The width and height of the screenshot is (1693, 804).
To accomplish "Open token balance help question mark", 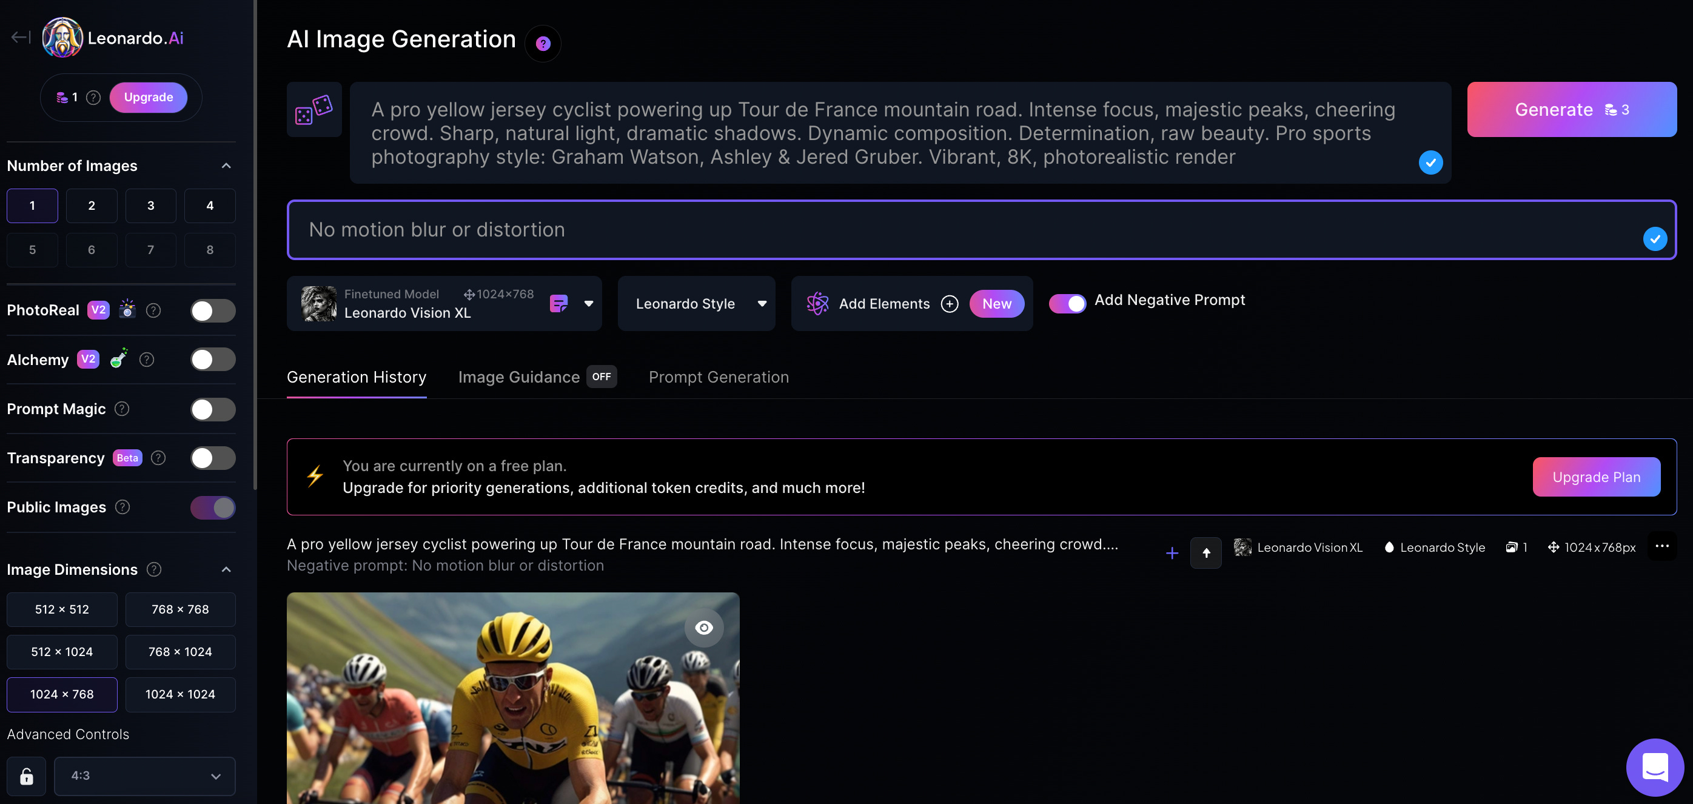I will tap(93, 97).
